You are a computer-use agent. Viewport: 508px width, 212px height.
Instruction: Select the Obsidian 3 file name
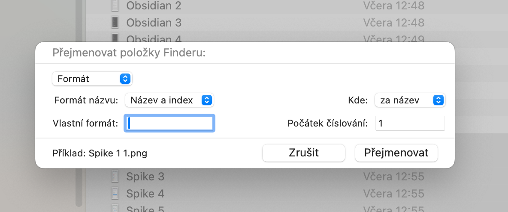tap(154, 22)
